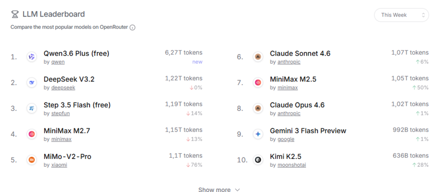
Task: Open the stepfun author link
Action: pos(60,113)
